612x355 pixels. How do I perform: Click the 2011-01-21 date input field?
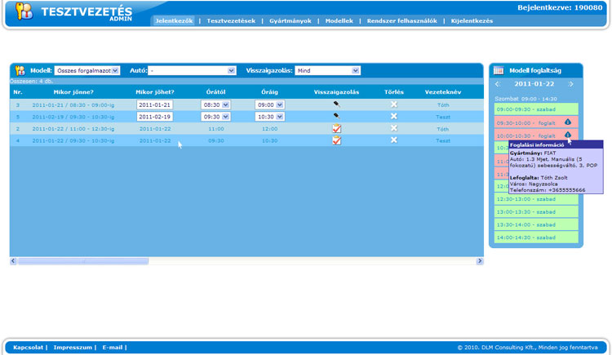pyautogui.click(x=154, y=105)
